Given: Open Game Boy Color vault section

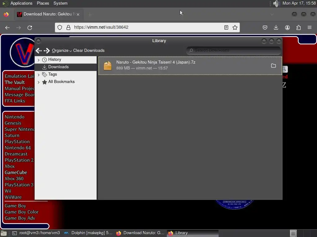Looking at the screenshot, I should [22, 212].
